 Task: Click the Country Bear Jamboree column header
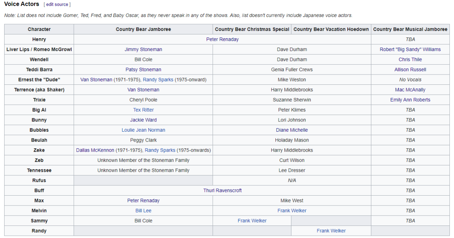[143, 30]
